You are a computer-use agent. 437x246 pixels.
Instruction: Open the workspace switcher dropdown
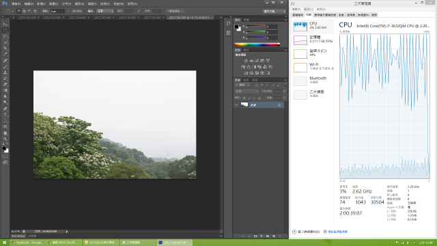tap(274, 11)
